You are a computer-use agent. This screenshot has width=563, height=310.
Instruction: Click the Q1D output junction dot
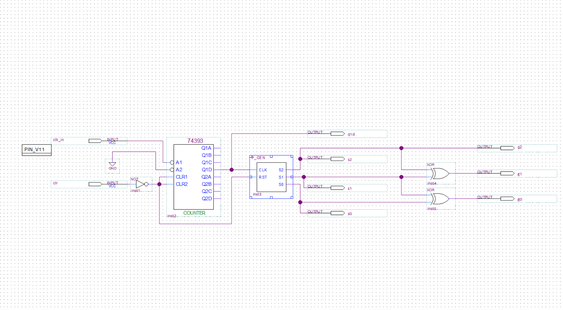232,170
